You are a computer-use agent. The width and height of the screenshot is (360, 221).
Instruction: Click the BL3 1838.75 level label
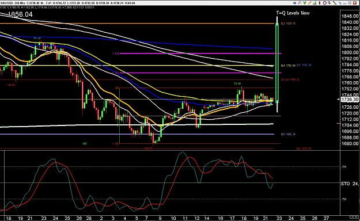288,24
